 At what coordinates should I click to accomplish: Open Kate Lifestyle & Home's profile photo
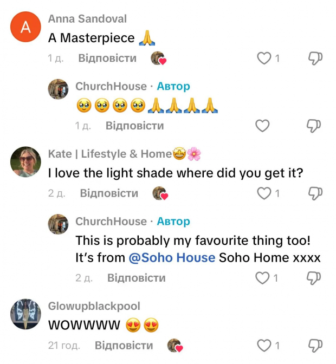tap(25, 162)
